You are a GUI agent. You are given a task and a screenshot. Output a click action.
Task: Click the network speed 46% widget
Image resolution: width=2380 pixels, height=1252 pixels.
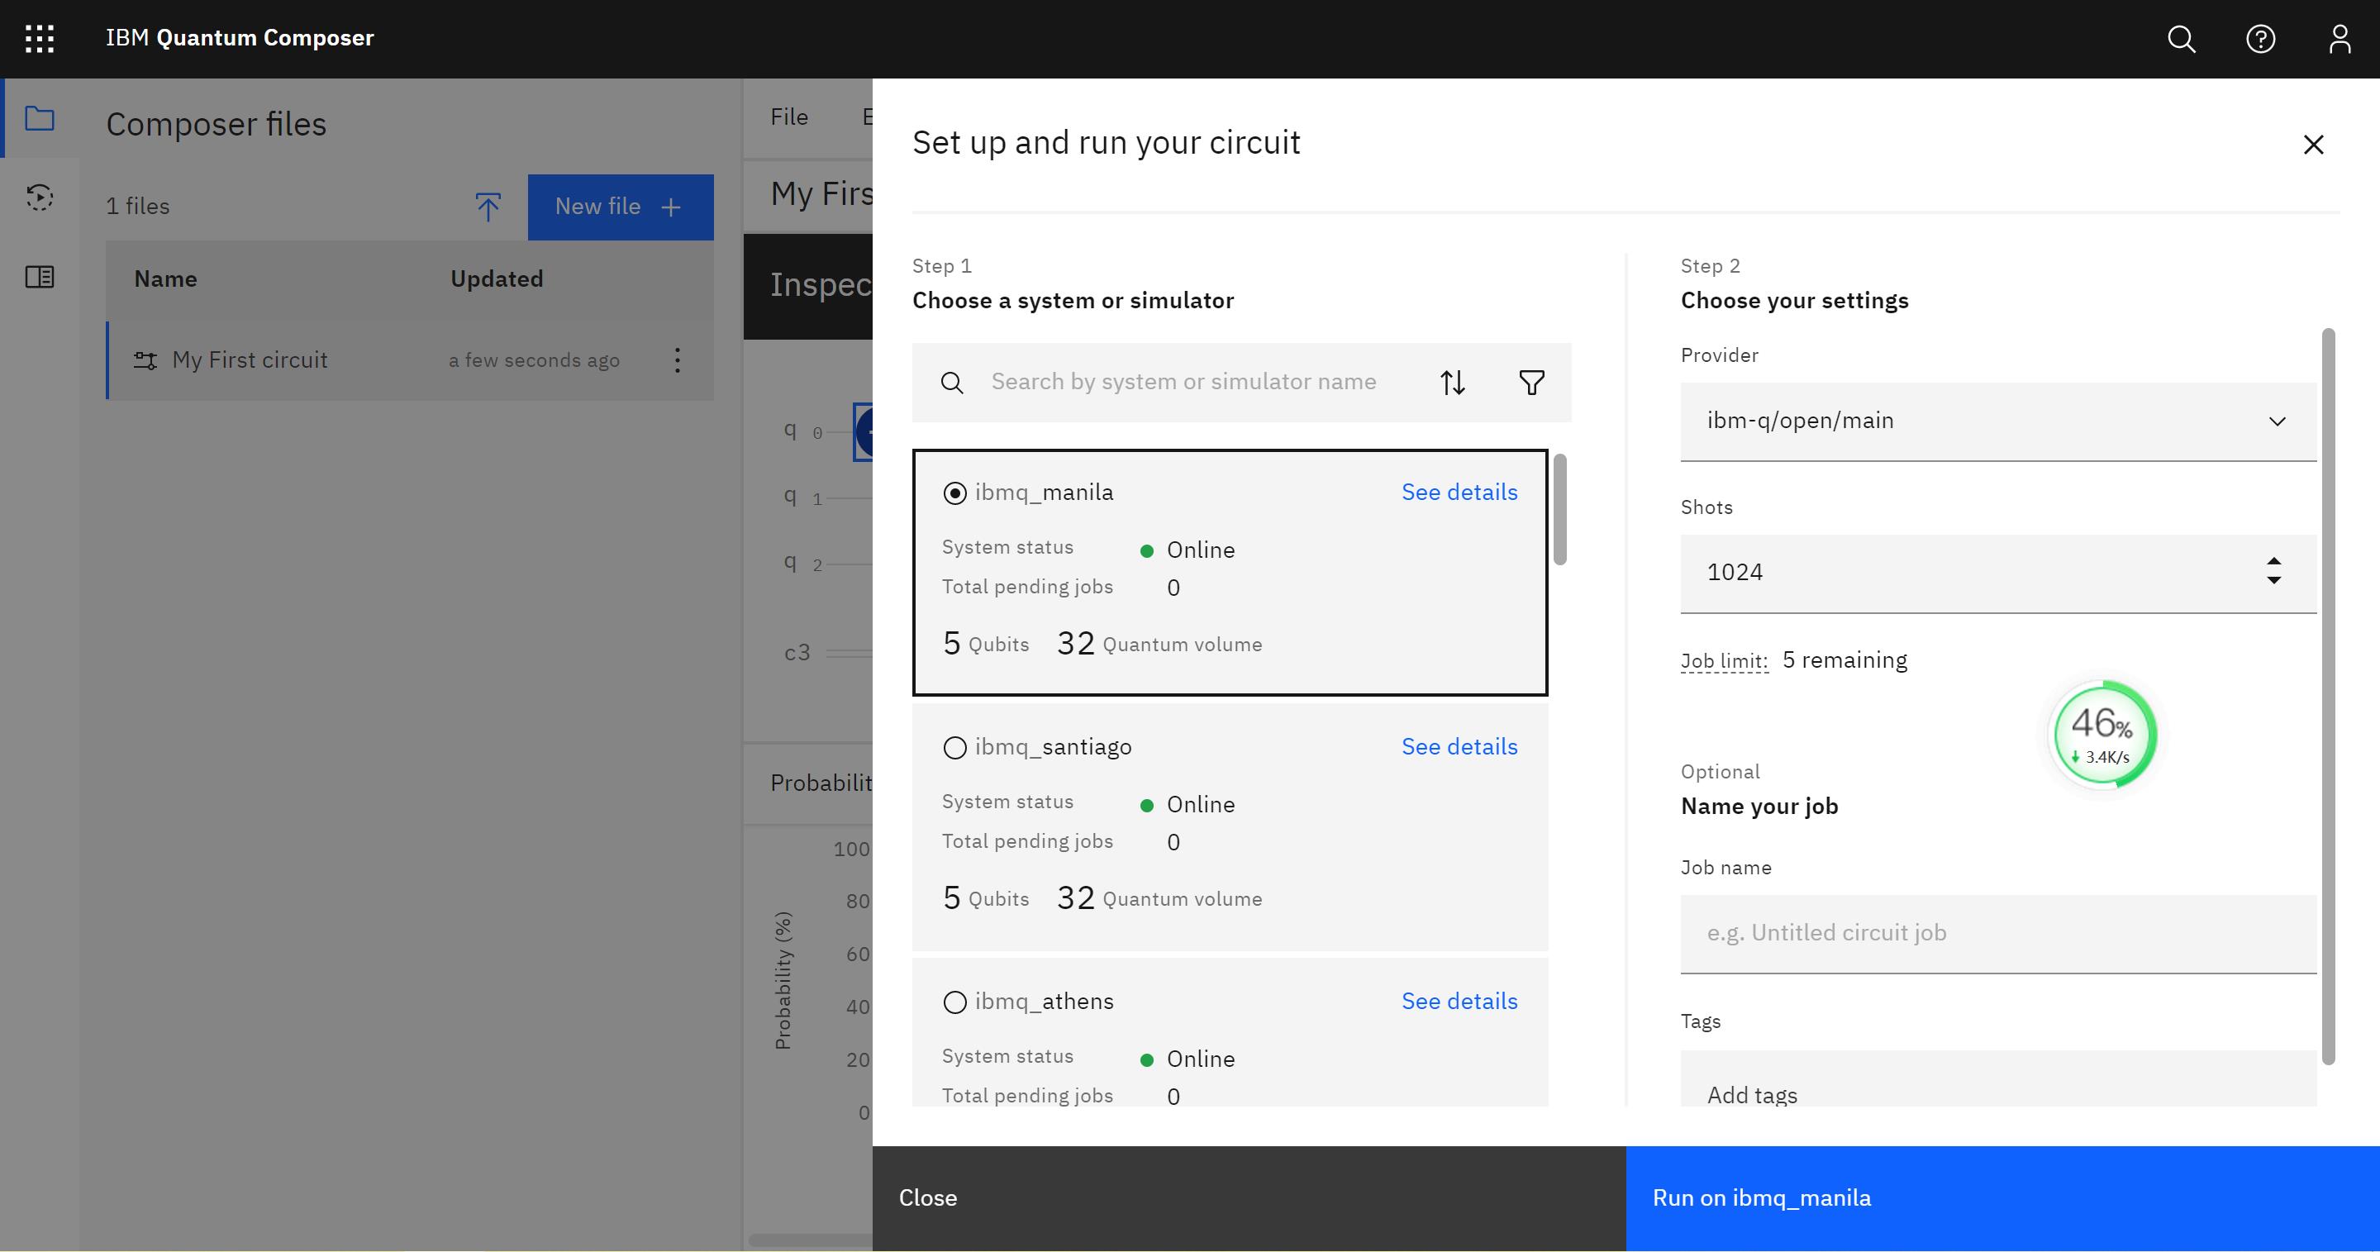click(2103, 735)
